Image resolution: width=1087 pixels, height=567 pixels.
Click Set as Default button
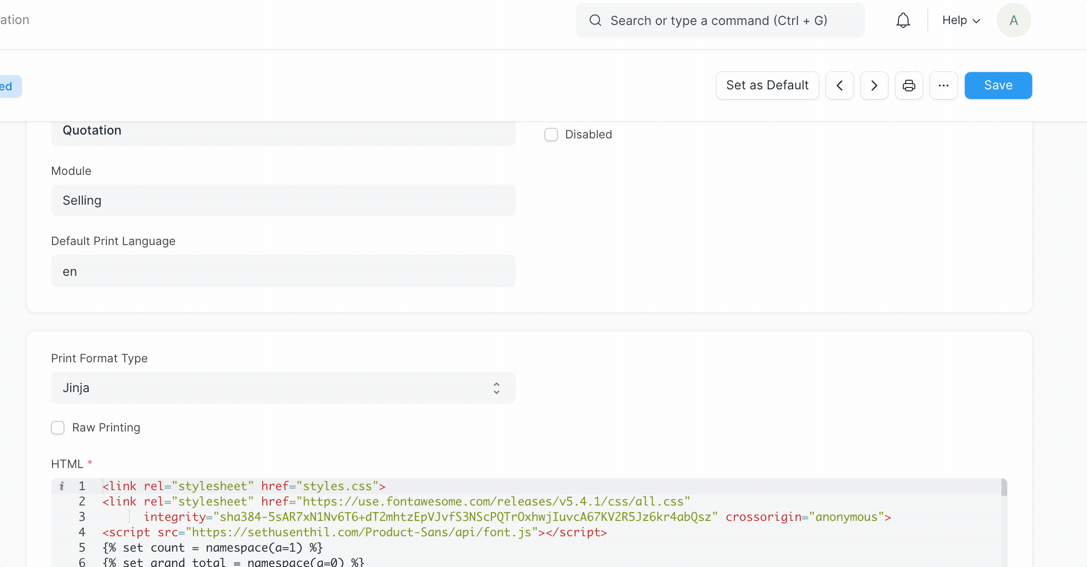pos(768,86)
